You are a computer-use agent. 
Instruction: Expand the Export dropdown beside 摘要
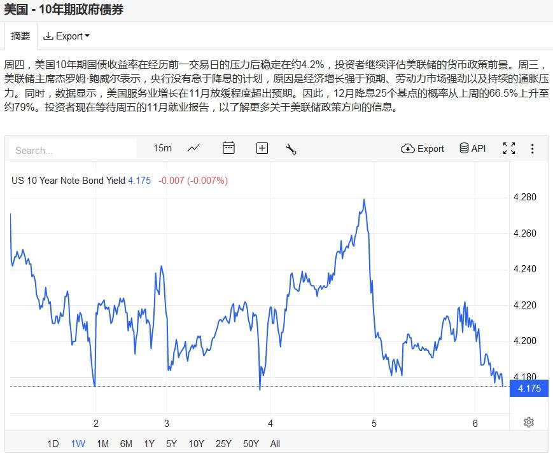click(66, 36)
